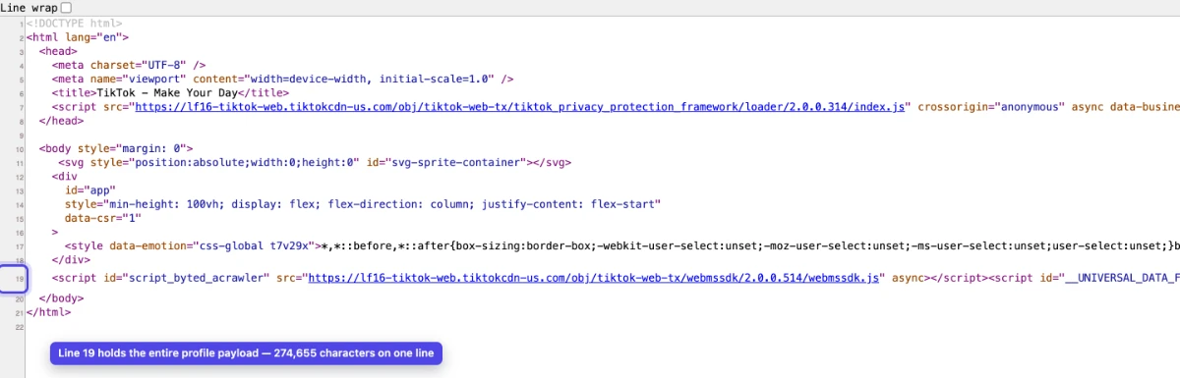The height and width of the screenshot is (378, 1180).
Task: Click the Line wrap label text
Action: tap(29, 7)
